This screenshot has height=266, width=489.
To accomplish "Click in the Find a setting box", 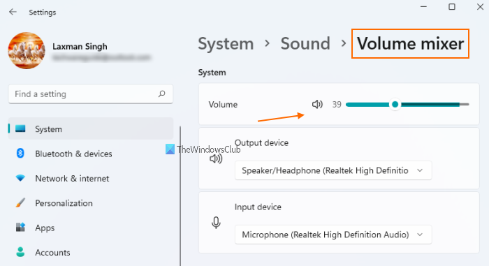I will (90, 94).
